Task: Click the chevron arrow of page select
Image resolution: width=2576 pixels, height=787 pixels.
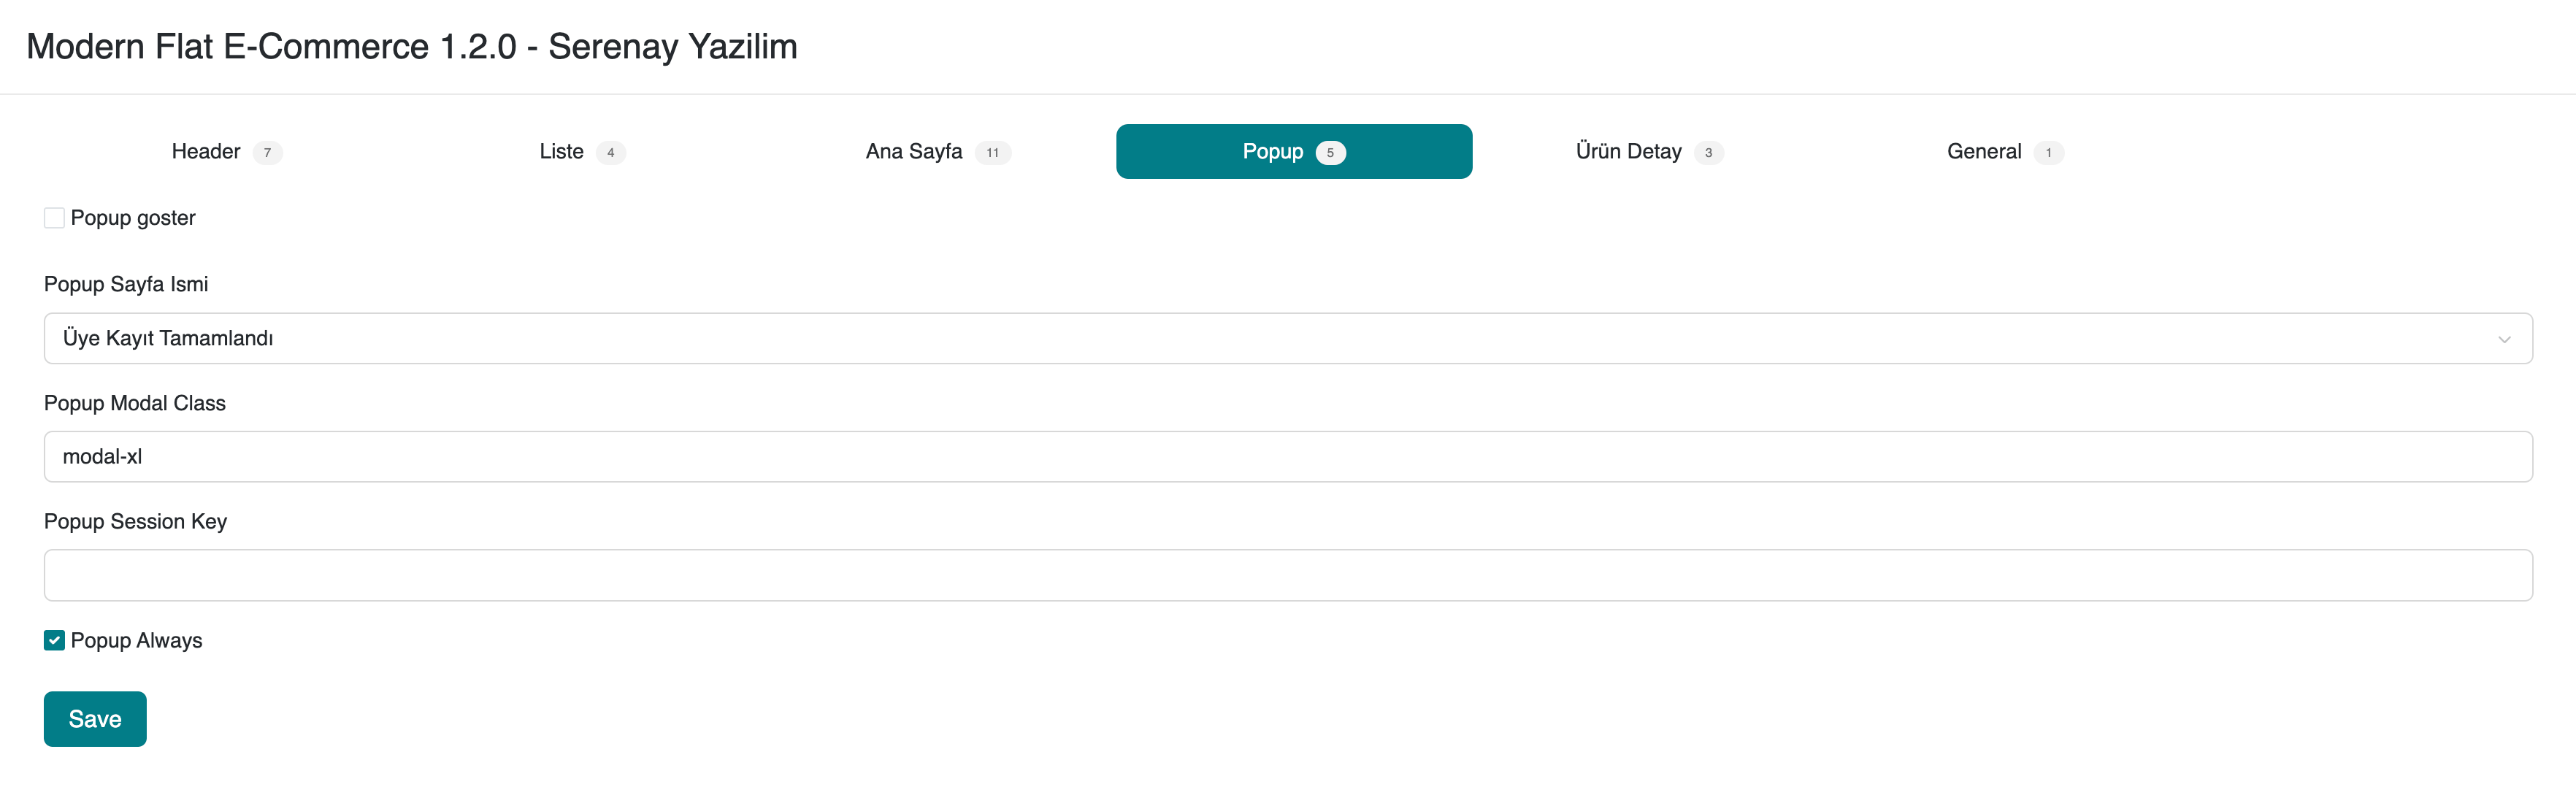Action: coord(2504,339)
